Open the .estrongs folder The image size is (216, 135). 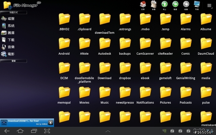tap(125, 22)
